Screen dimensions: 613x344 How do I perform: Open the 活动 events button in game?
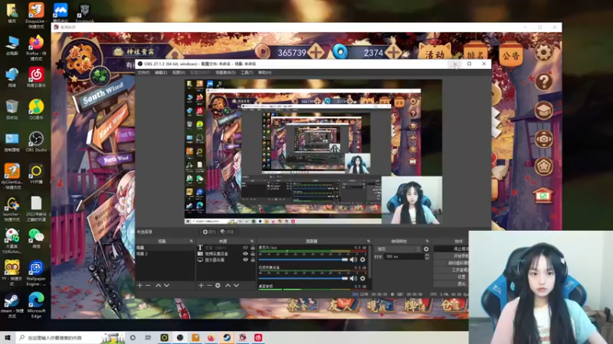pyautogui.click(x=434, y=53)
